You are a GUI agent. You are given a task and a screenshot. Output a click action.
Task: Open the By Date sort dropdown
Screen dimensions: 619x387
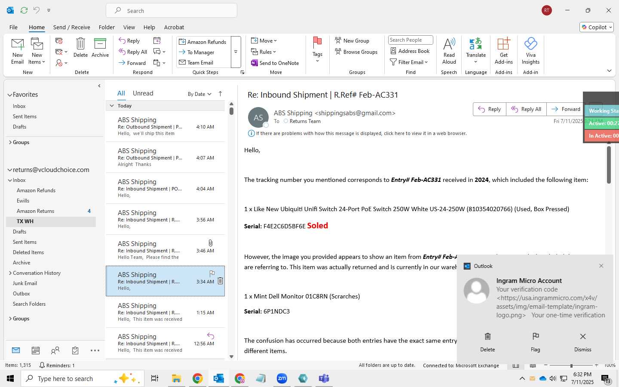click(x=199, y=94)
